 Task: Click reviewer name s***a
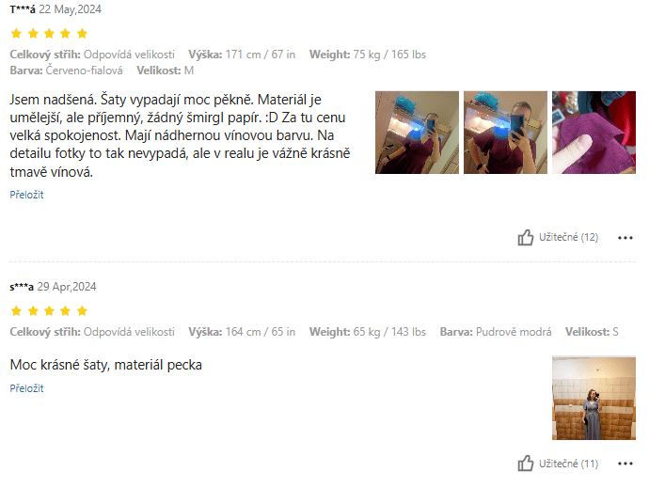[22, 287]
